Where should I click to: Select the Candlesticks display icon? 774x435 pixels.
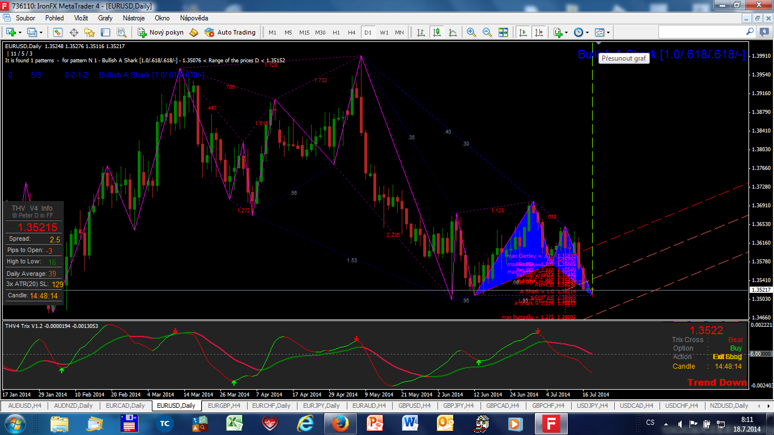(x=436, y=32)
